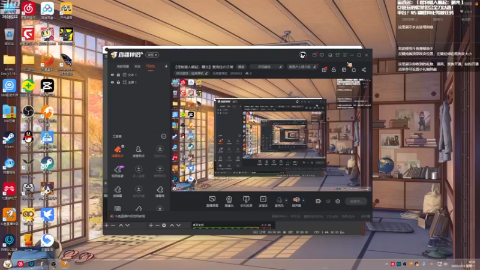Open the tutorial link at panel bottom

[128, 216]
